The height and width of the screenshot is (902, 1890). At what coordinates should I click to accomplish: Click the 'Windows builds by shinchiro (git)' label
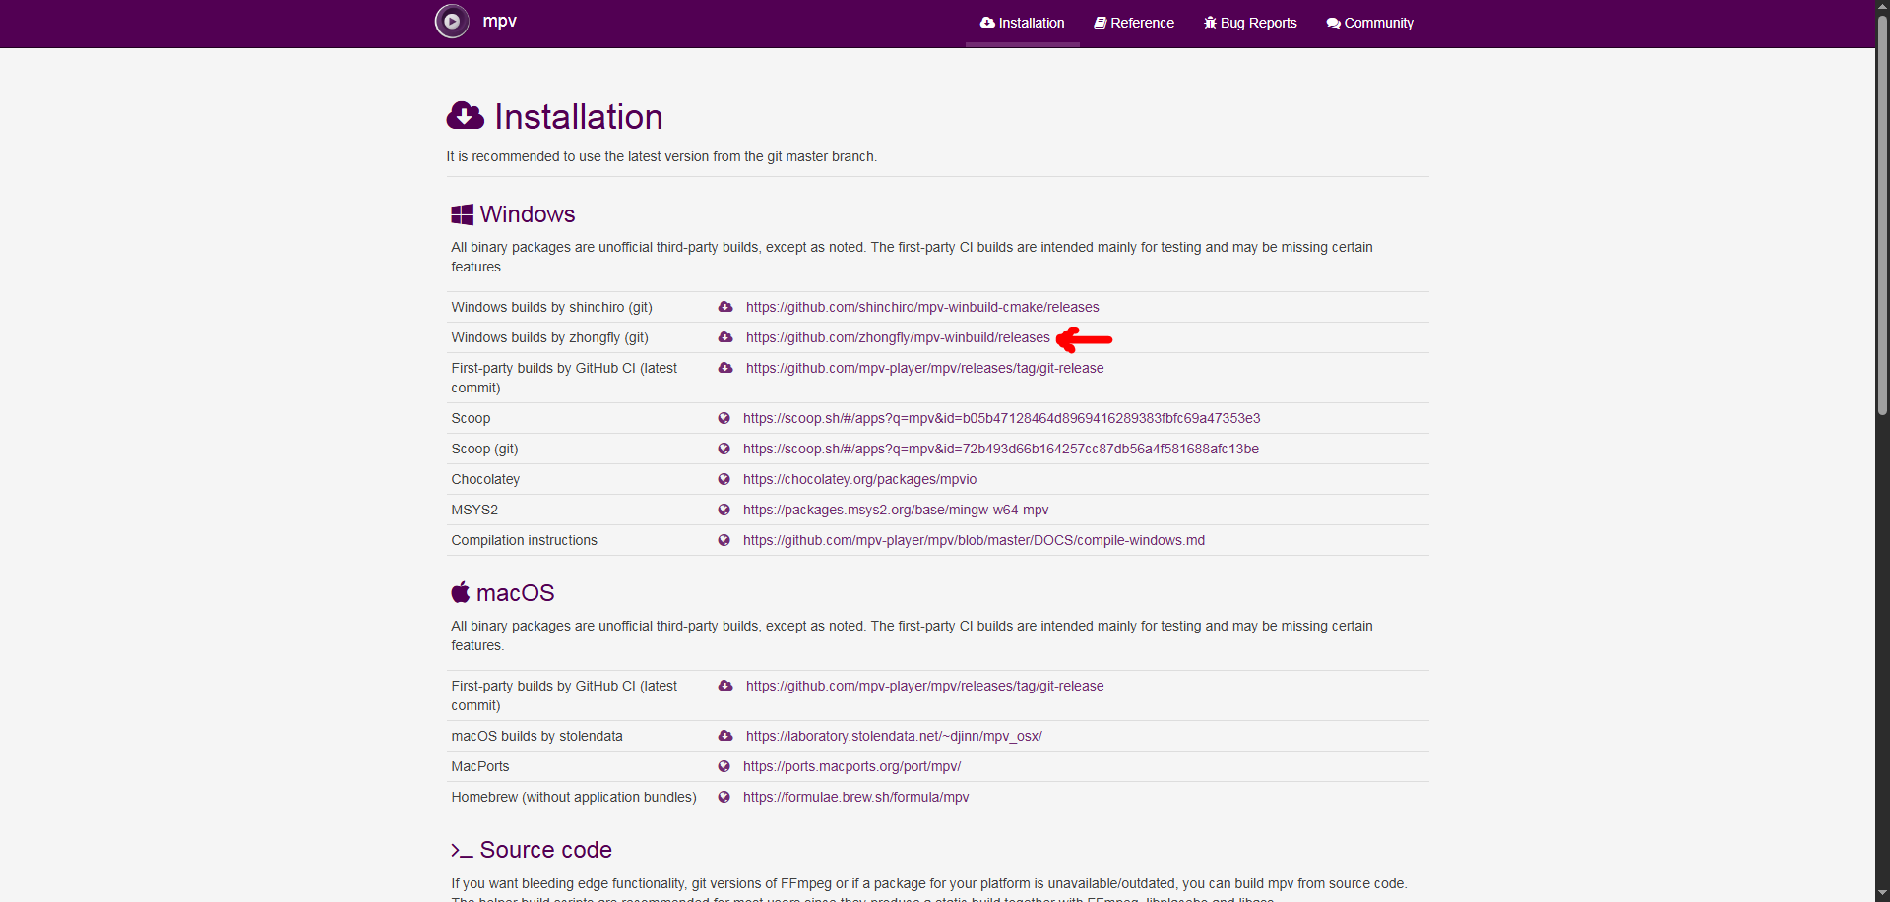coord(551,307)
